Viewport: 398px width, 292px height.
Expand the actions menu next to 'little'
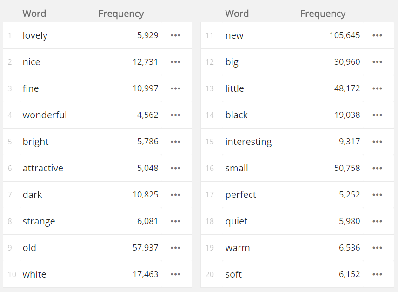coord(377,88)
